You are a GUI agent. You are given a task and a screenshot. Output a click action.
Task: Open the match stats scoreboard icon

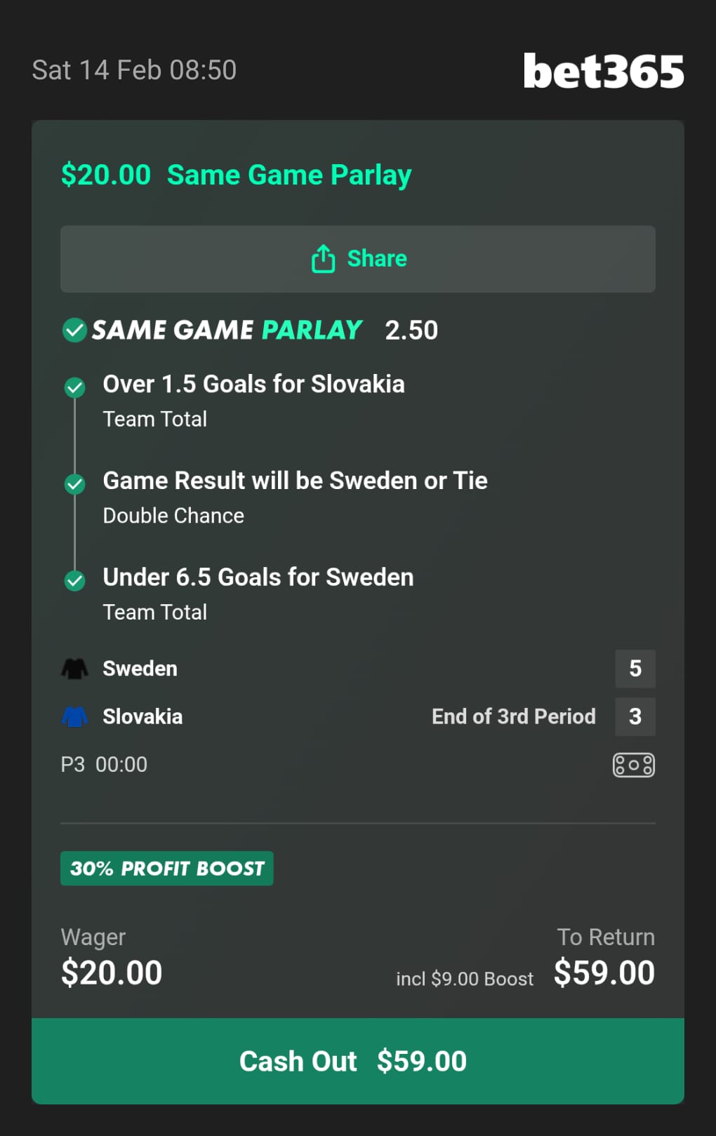633,765
